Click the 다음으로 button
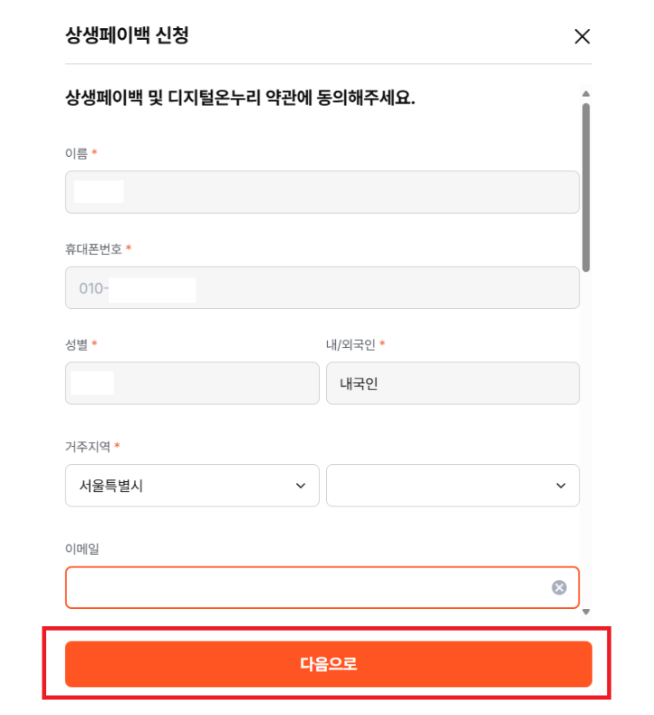Viewport: 654px width, 715px height. point(328,664)
